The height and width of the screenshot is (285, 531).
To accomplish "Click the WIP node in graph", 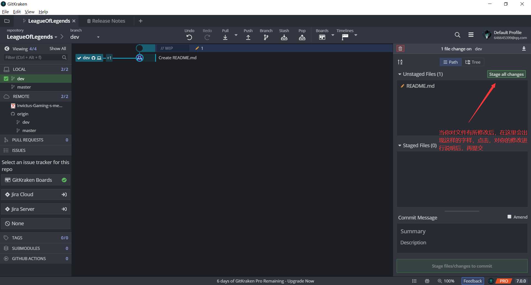I will (x=140, y=48).
